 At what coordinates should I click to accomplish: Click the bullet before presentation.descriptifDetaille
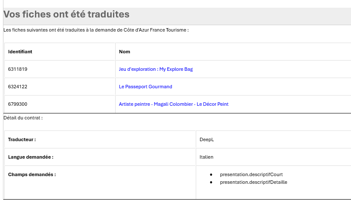(211, 183)
